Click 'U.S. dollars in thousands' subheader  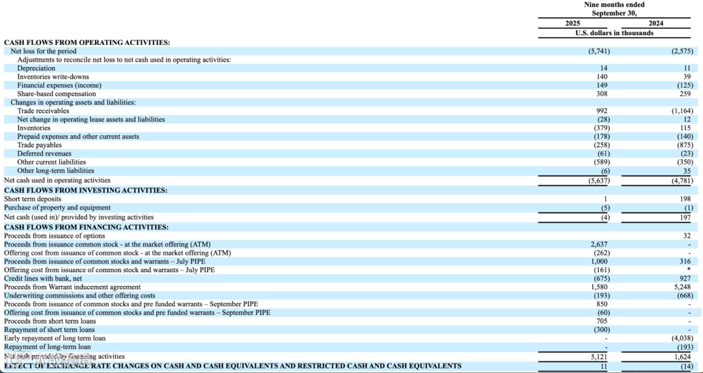point(614,32)
